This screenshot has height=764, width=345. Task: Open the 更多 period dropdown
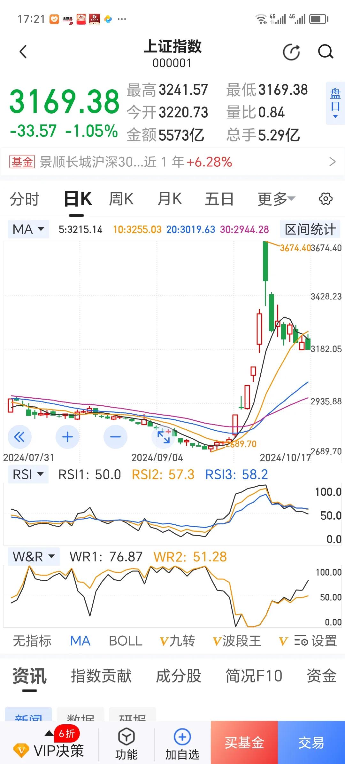(x=276, y=199)
